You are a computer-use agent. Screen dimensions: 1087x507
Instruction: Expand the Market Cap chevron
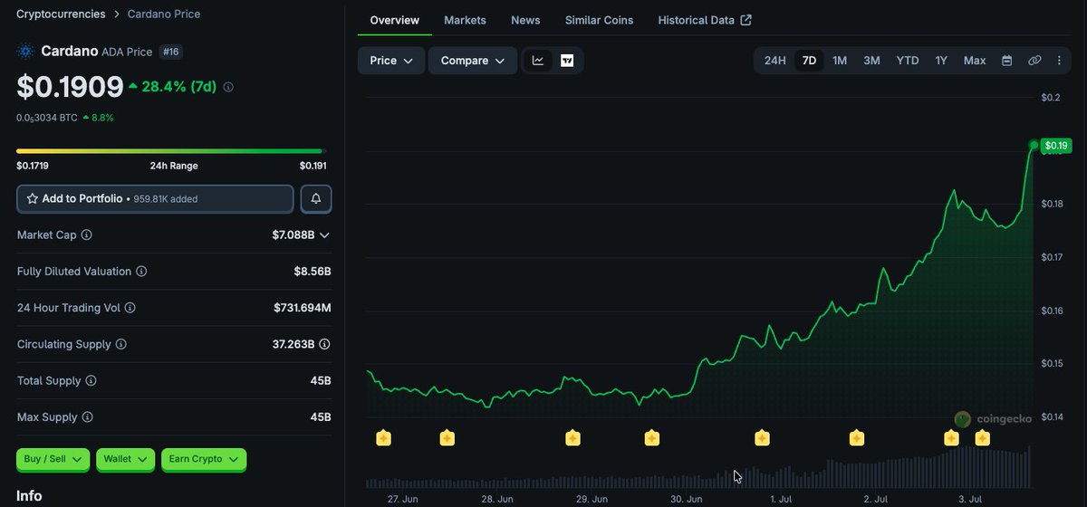click(x=324, y=235)
